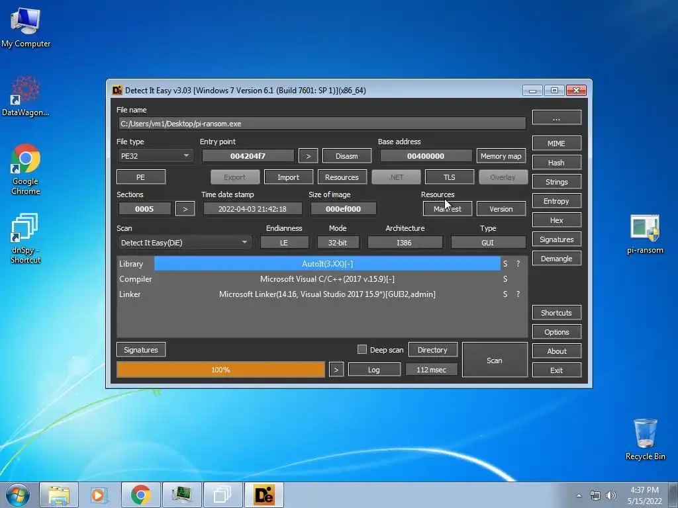The image size is (678, 508).
Task: Open the Import table
Action: [289, 177]
